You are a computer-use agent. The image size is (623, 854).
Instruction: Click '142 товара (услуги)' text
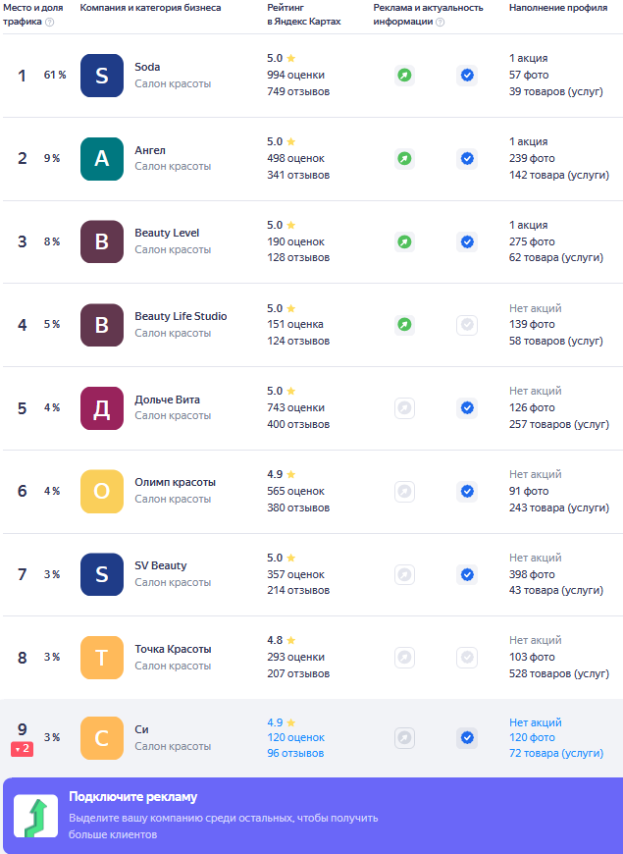tap(559, 176)
